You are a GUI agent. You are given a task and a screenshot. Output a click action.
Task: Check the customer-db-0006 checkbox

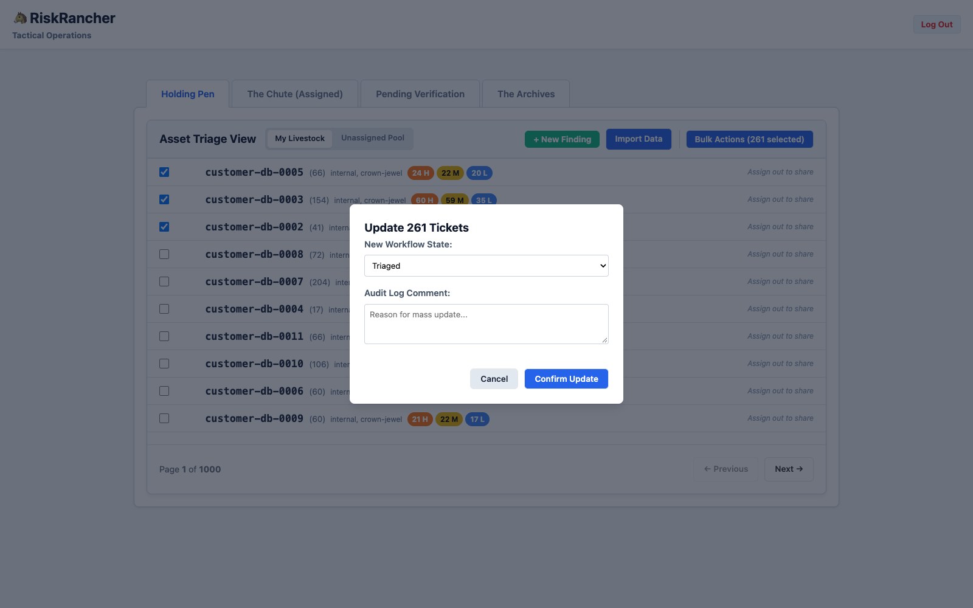(x=164, y=391)
